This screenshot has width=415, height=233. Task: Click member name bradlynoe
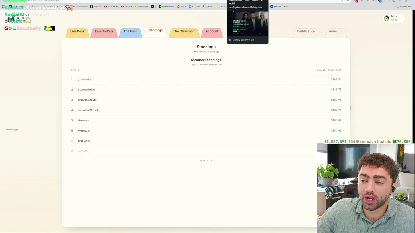coord(84,141)
